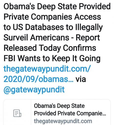Click the word 'via' after the link

pyautogui.click(x=81, y=79)
